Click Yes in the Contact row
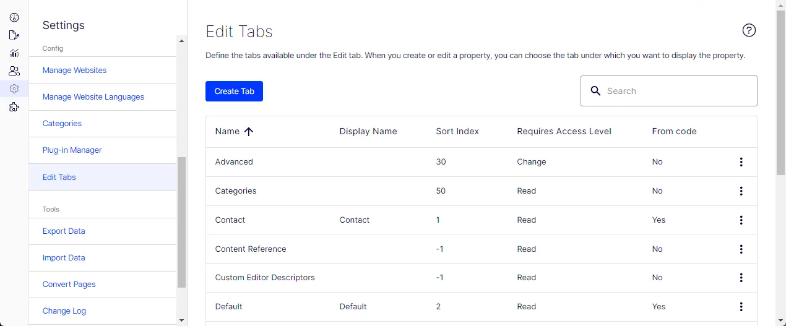The image size is (786, 326). pyautogui.click(x=659, y=220)
